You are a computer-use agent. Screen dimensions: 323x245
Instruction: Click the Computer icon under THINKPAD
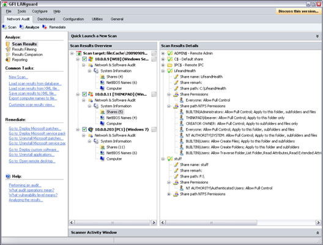tap(102, 124)
